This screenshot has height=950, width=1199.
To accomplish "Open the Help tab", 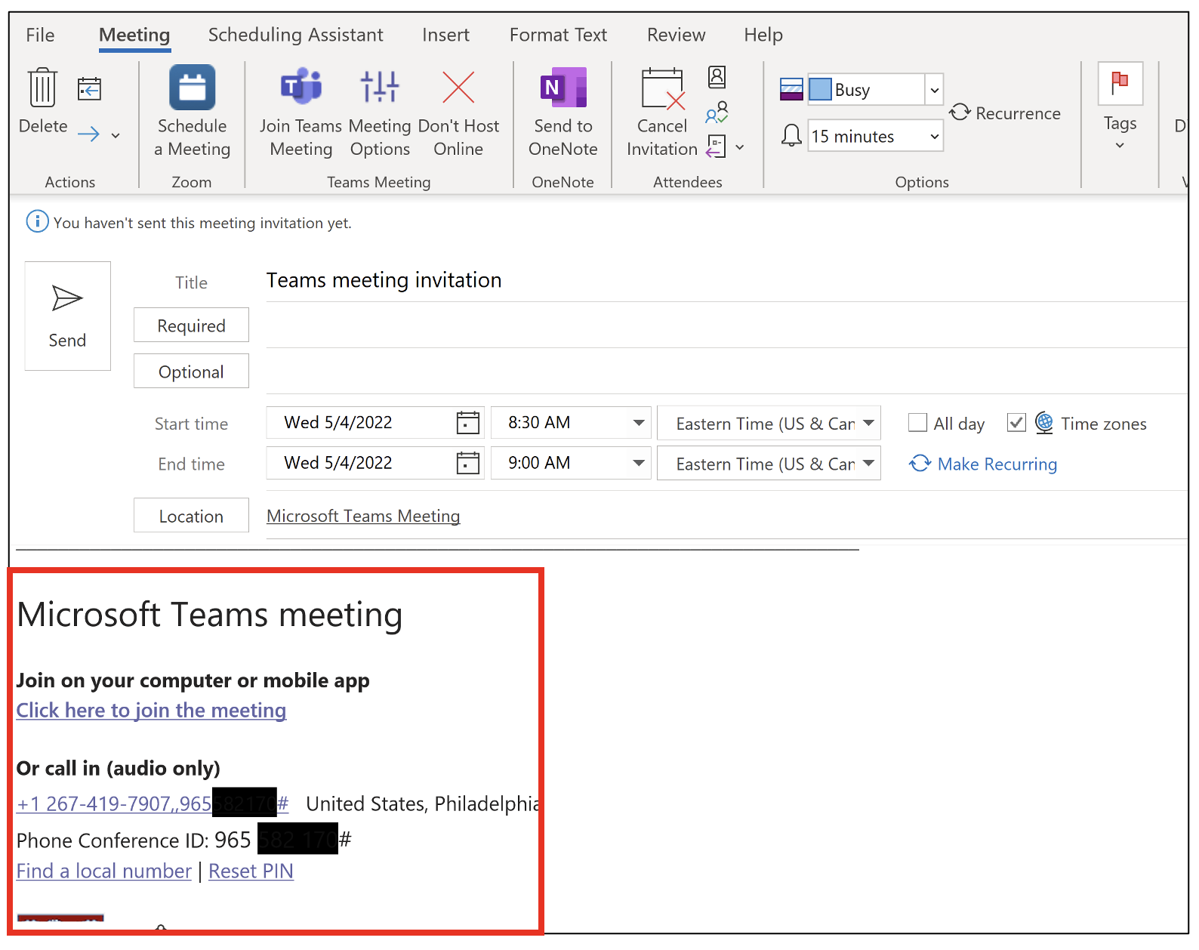I will click(763, 35).
